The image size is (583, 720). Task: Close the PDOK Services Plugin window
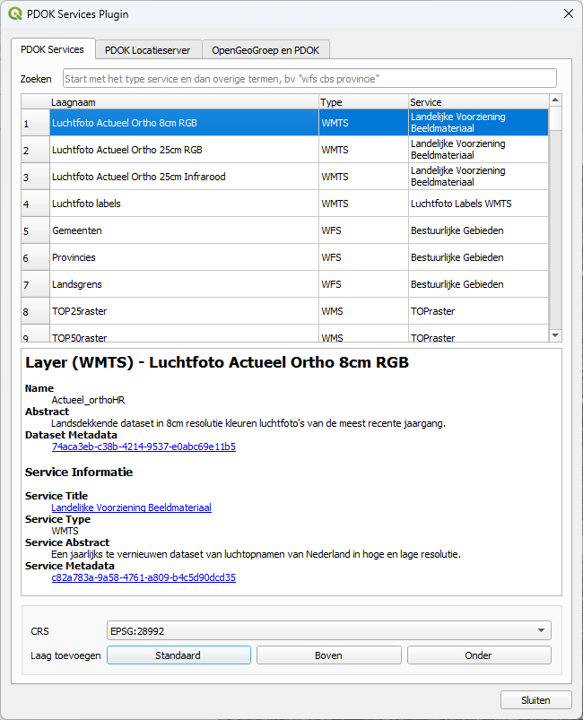567,13
